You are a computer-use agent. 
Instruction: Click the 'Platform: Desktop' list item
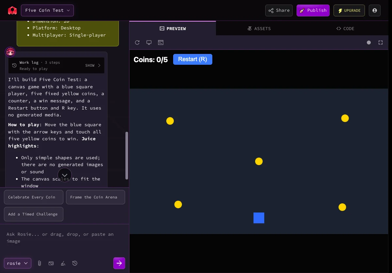[57, 28]
